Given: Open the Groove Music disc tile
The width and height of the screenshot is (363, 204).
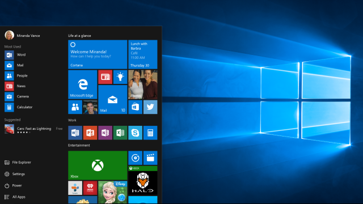Looking at the screenshot, I should pos(135,158).
